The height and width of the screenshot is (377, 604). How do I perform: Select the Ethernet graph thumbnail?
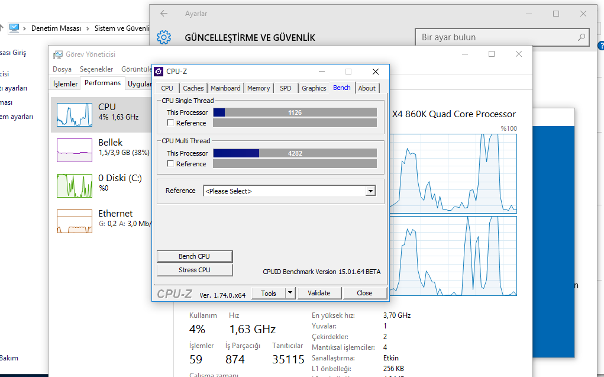tap(75, 221)
